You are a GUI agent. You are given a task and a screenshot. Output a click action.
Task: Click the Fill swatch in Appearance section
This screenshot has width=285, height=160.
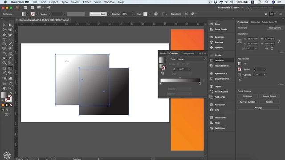coord(240,64)
